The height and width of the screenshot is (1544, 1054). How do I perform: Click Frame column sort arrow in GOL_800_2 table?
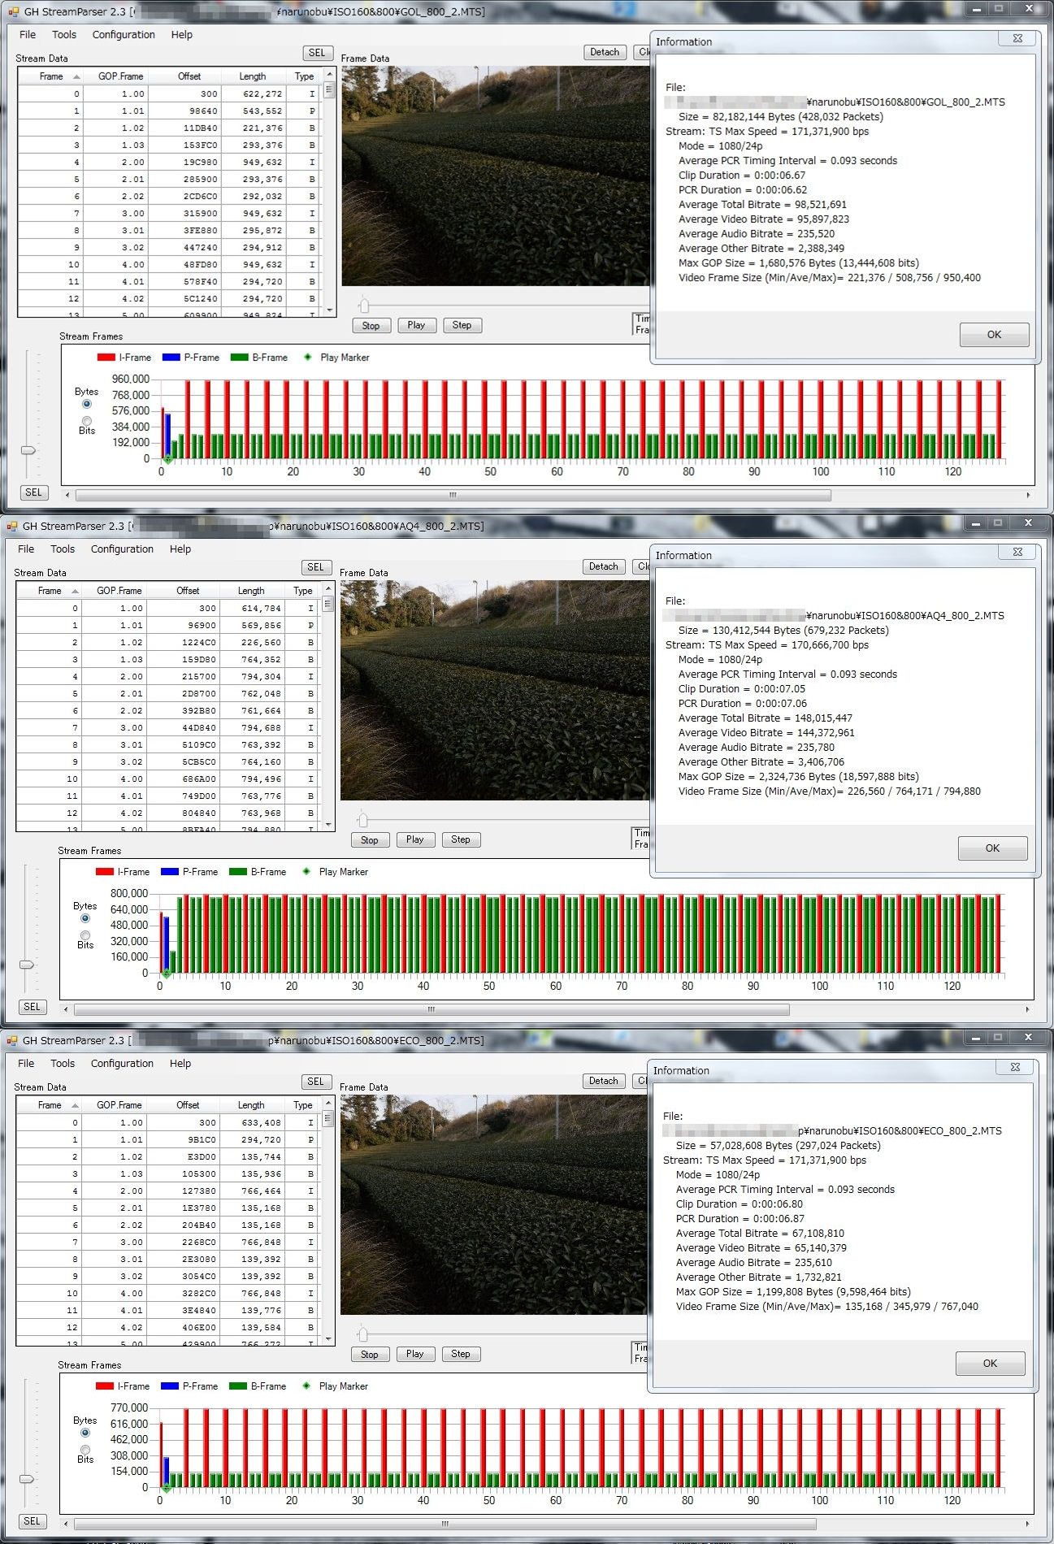point(76,76)
